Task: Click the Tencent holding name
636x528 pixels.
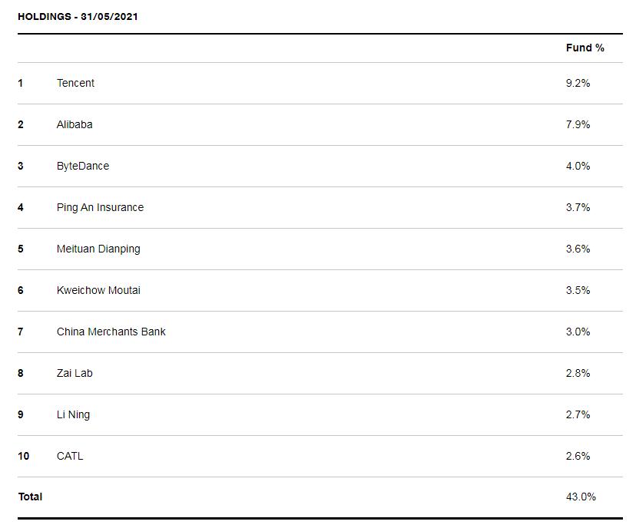Action: [x=75, y=83]
